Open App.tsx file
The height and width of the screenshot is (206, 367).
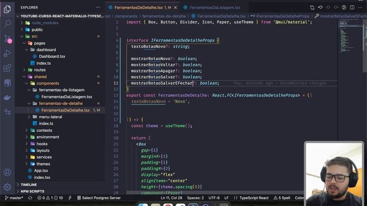(x=41, y=171)
